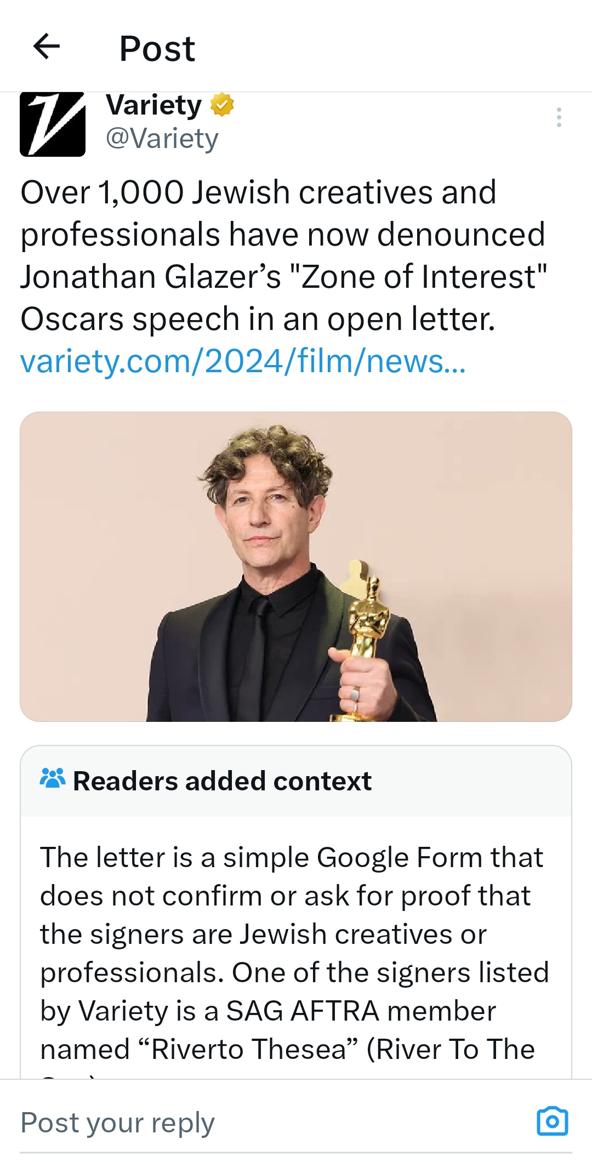View the photo of man holding Oscar
This screenshot has width=592, height=1162.
tap(296, 566)
